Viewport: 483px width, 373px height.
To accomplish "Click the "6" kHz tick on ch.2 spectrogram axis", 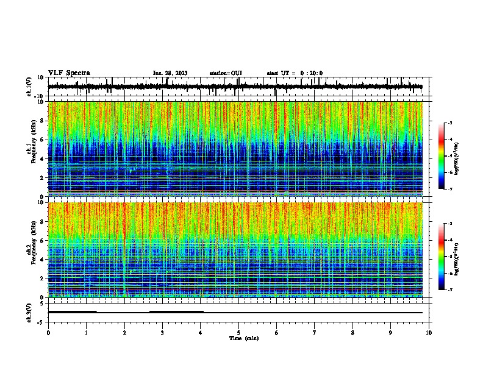I will (x=43, y=241).
